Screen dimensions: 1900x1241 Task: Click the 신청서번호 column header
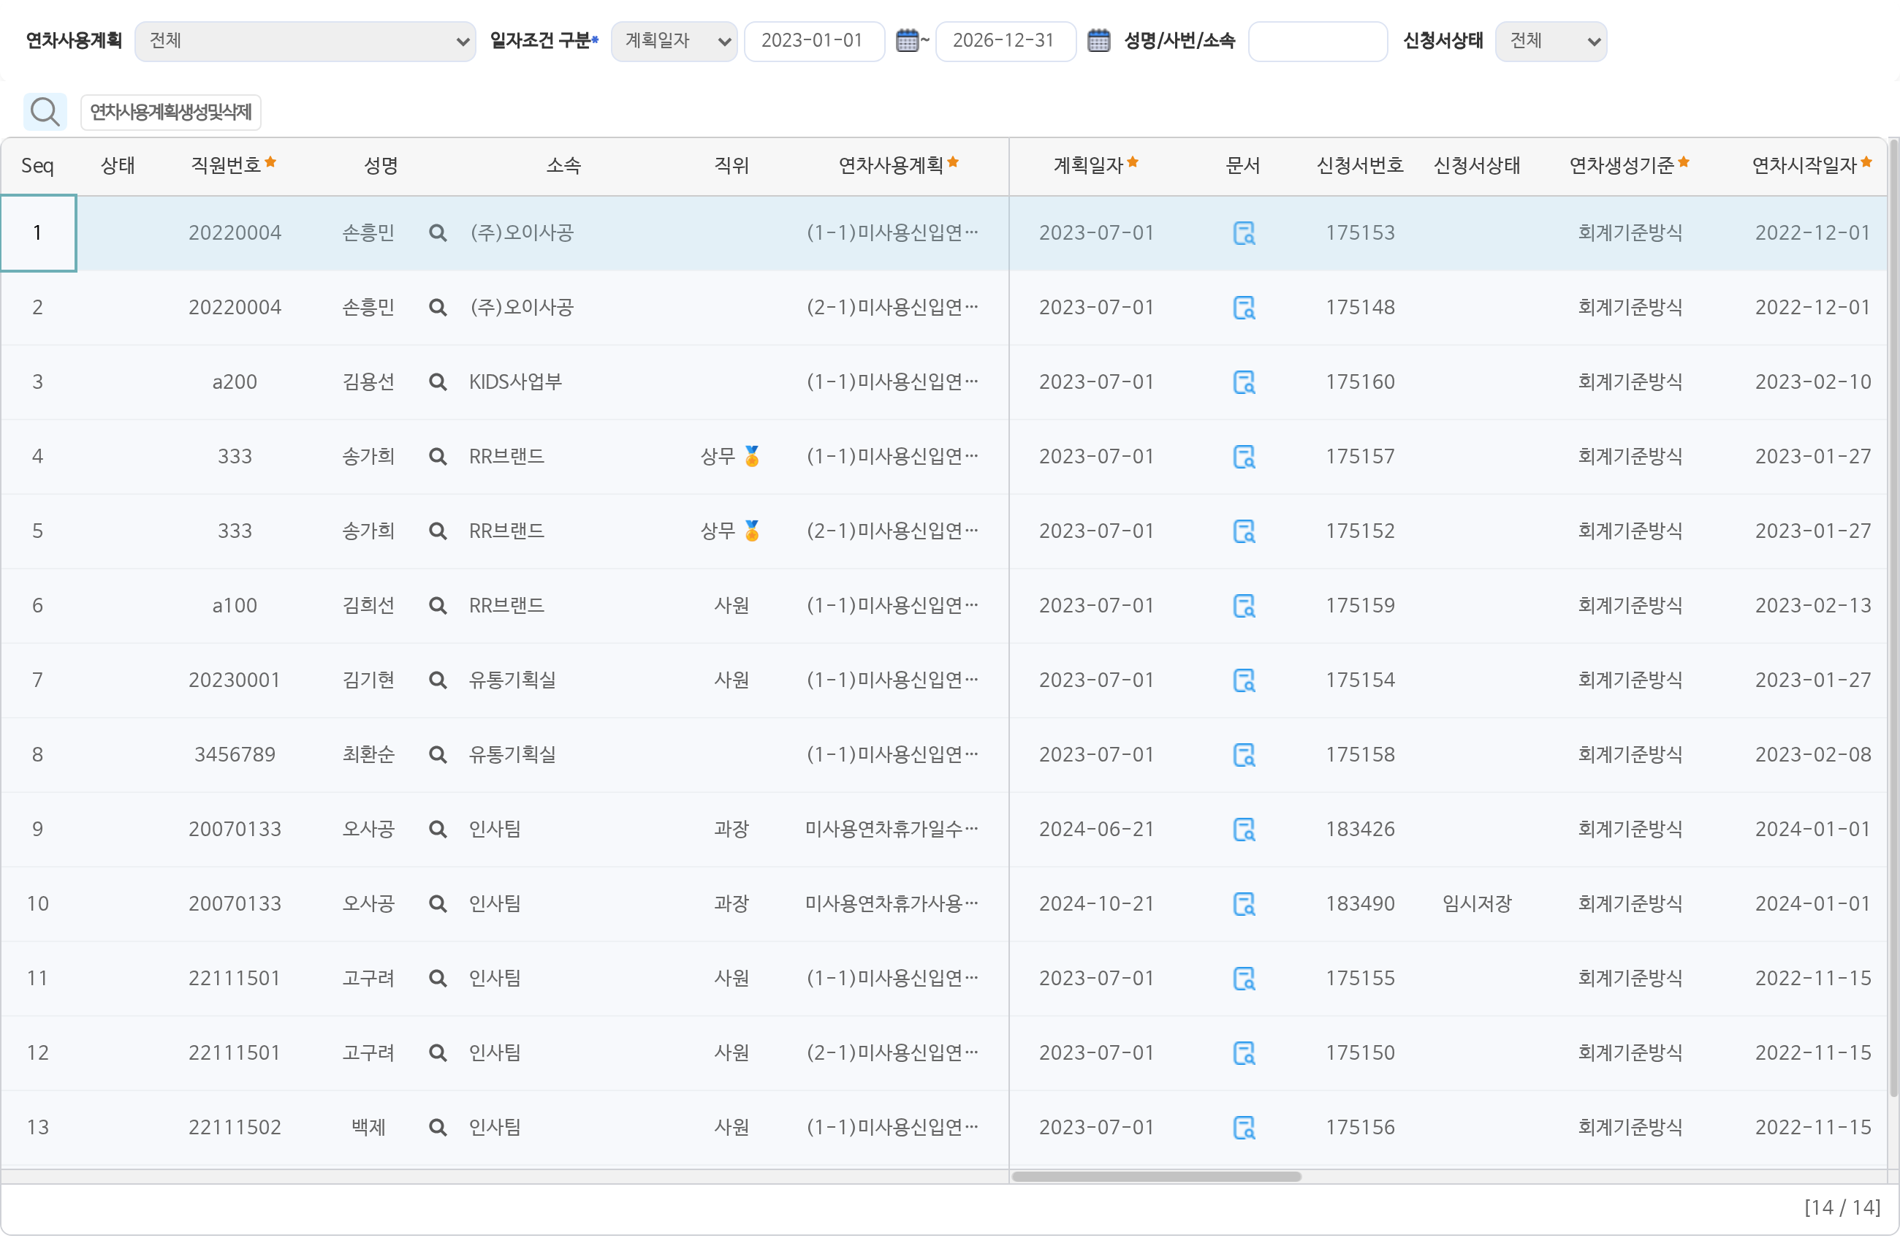tap(1359, 165)
